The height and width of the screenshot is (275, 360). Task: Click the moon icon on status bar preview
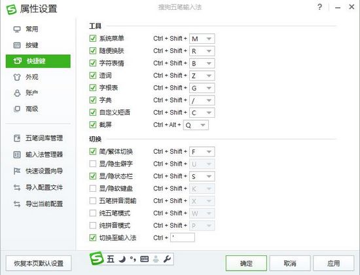[122, 259]
